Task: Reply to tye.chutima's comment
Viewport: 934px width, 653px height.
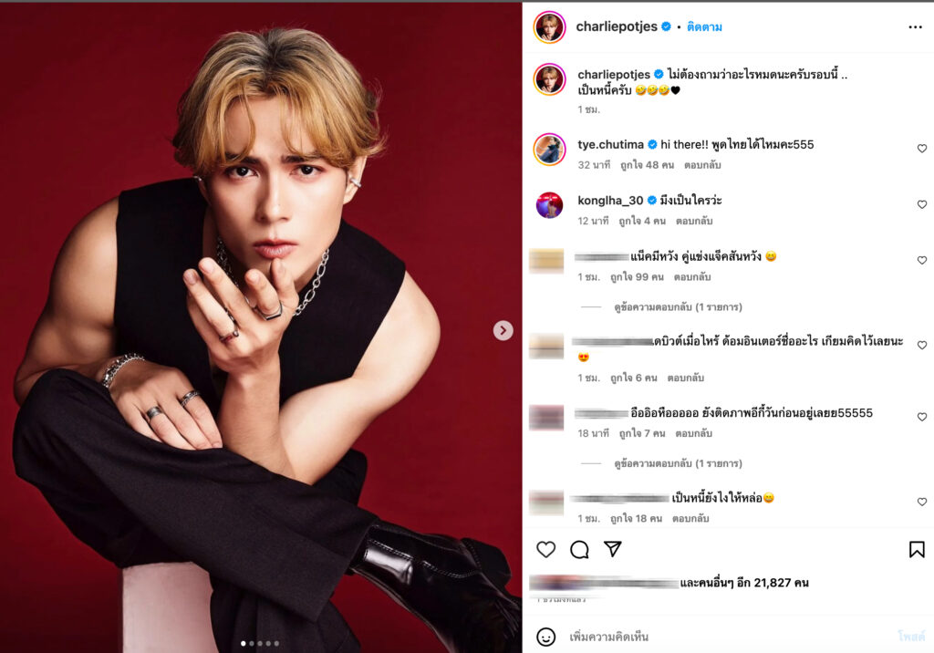Action: tap(702, 165)
